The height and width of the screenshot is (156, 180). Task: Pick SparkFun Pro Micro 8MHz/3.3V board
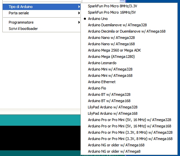[129, 6]
